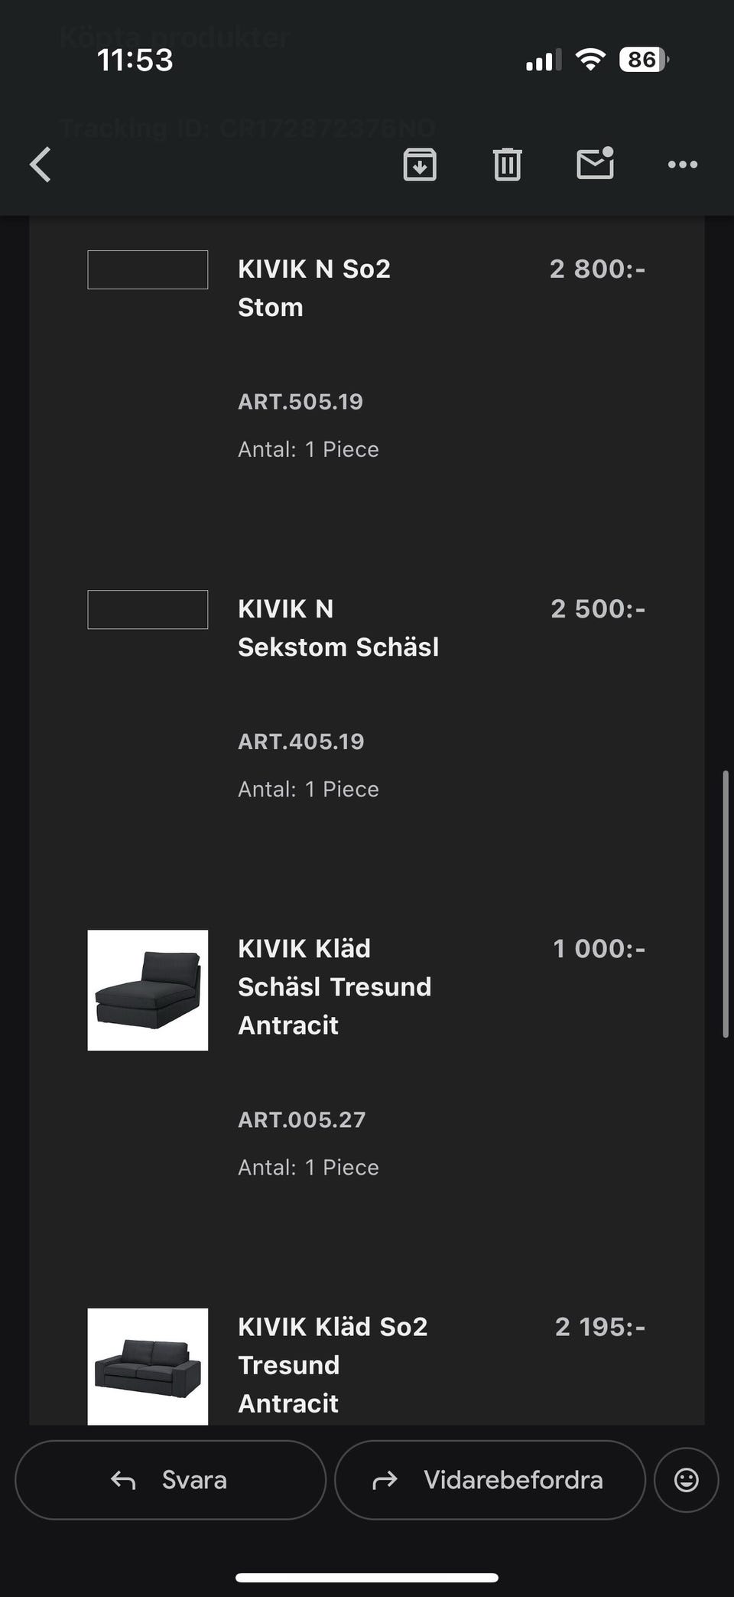Tap the KIVIK N So2 Stom placeholder image

pyautogui.click(x=148, y=269)
